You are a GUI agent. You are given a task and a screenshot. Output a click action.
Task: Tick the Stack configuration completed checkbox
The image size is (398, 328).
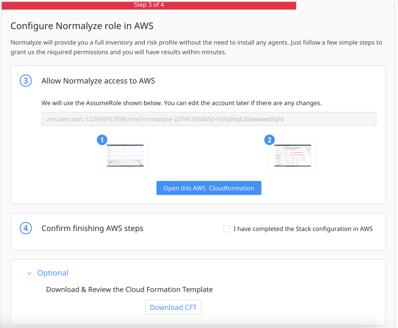226,229
